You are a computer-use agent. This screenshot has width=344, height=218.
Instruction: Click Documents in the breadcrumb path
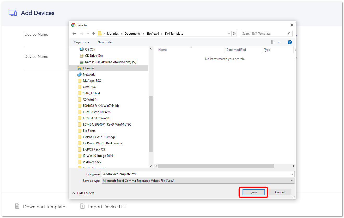[132, 34]
